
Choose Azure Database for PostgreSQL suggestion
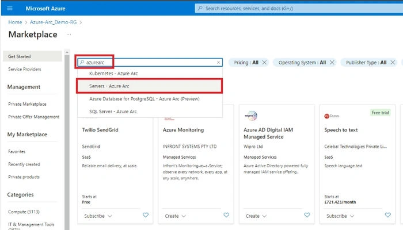click(x=150, y=99)
